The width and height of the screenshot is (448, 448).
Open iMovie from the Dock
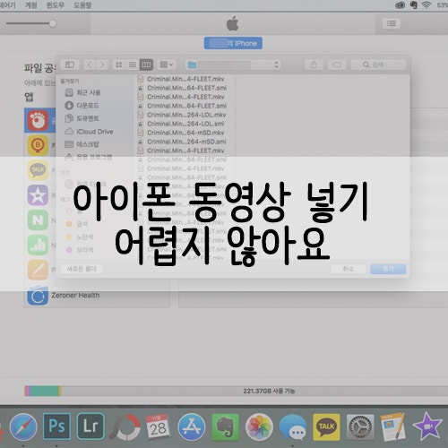pyautogui.click(x=427, y=426)
